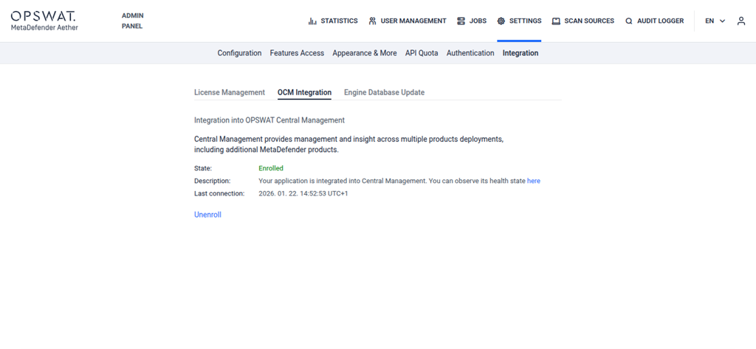Click the Central Management description paragraph

(349, 145)
